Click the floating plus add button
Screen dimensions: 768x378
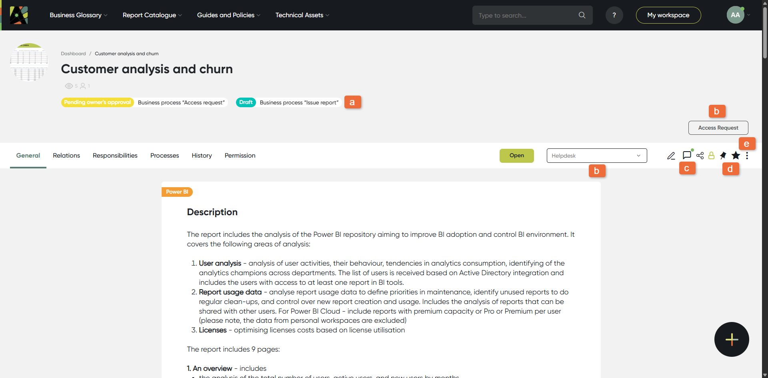pos(732,339)
